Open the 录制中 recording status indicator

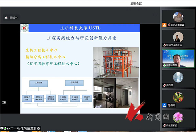(11, 18)
